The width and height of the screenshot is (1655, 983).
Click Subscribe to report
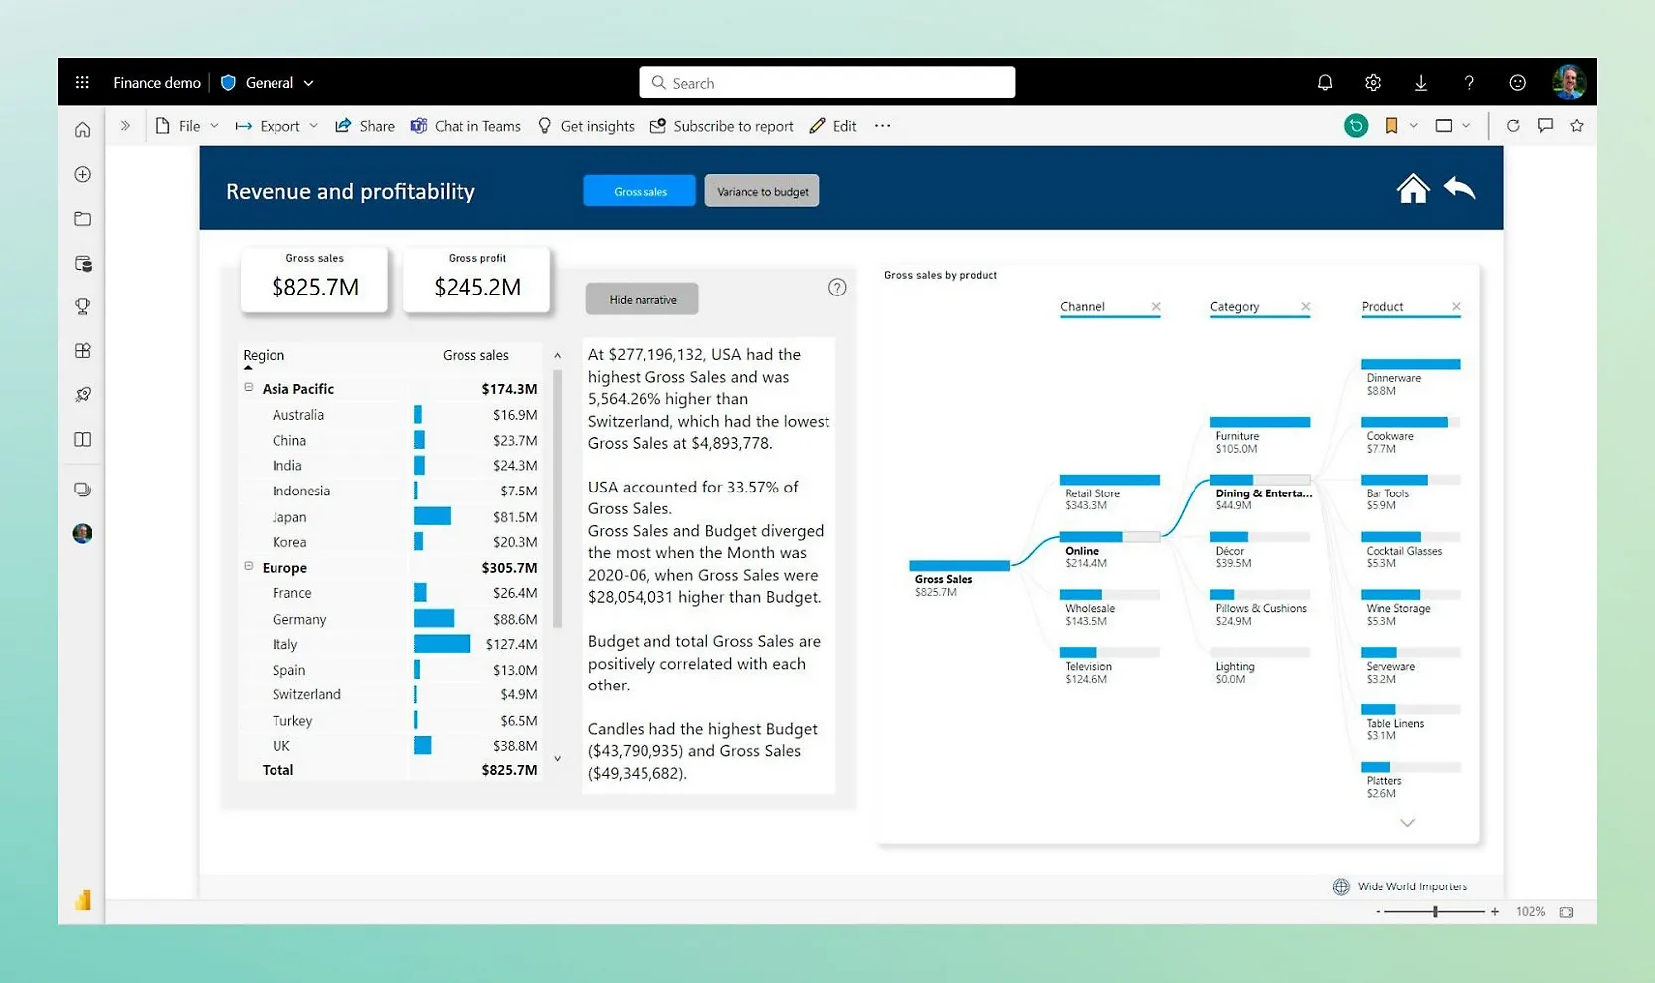721,126
